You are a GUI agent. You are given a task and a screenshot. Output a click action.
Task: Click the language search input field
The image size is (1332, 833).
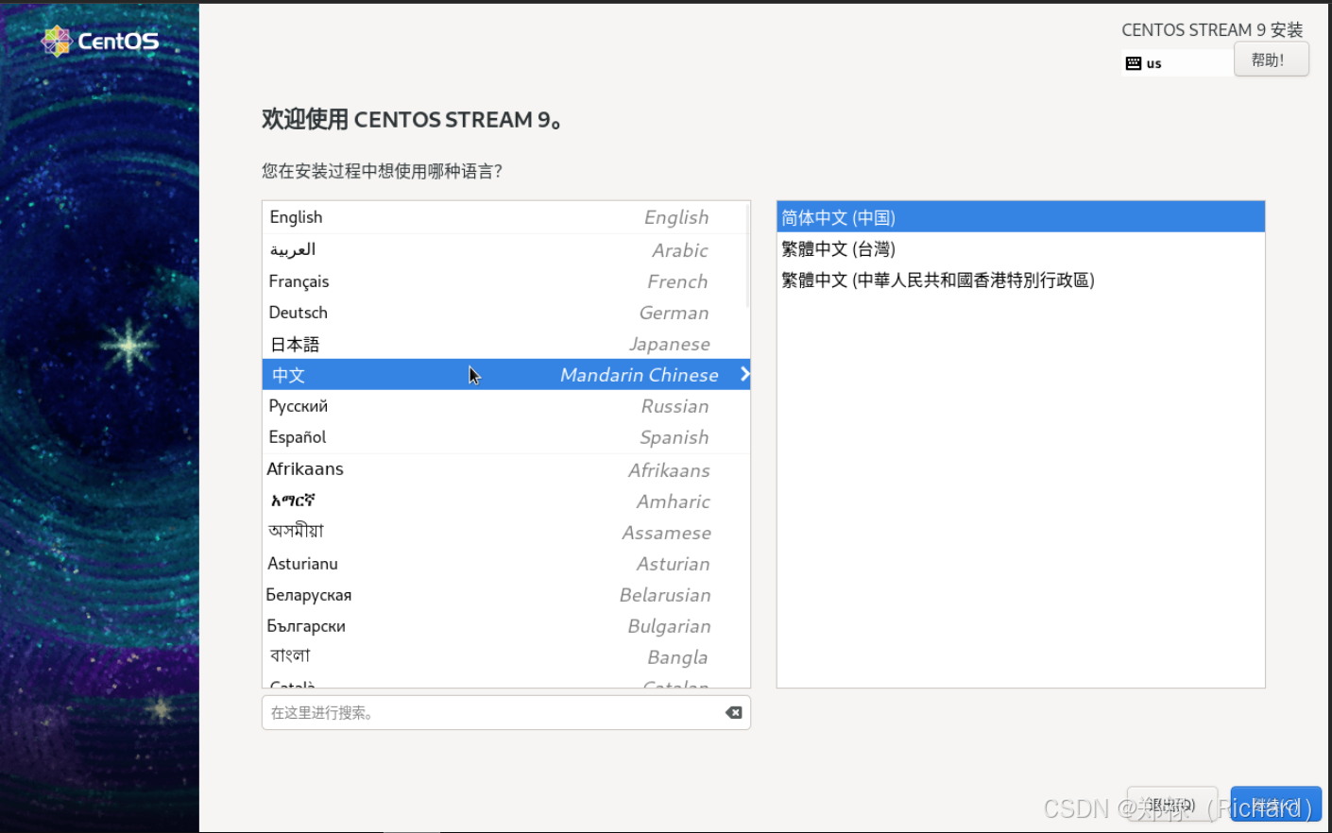point(506,712)
